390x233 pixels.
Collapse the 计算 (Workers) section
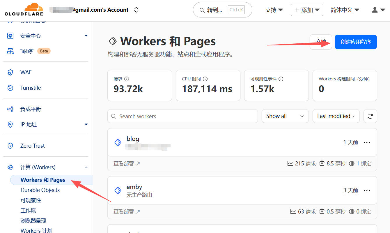pyautogui.click(x=86, y=167)
